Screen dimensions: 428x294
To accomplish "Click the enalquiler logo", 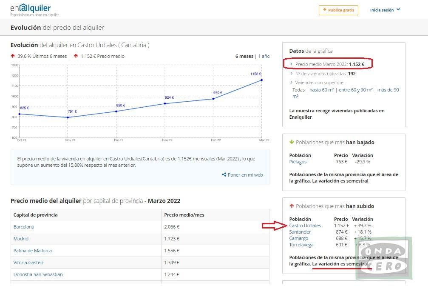I will click(30, 9).
